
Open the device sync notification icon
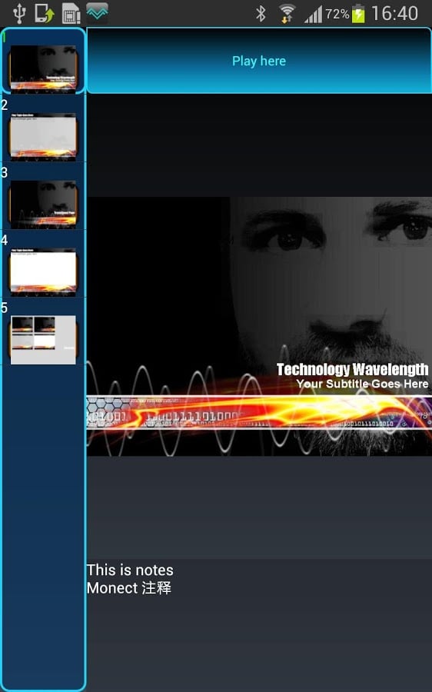(x=45, y=13)
